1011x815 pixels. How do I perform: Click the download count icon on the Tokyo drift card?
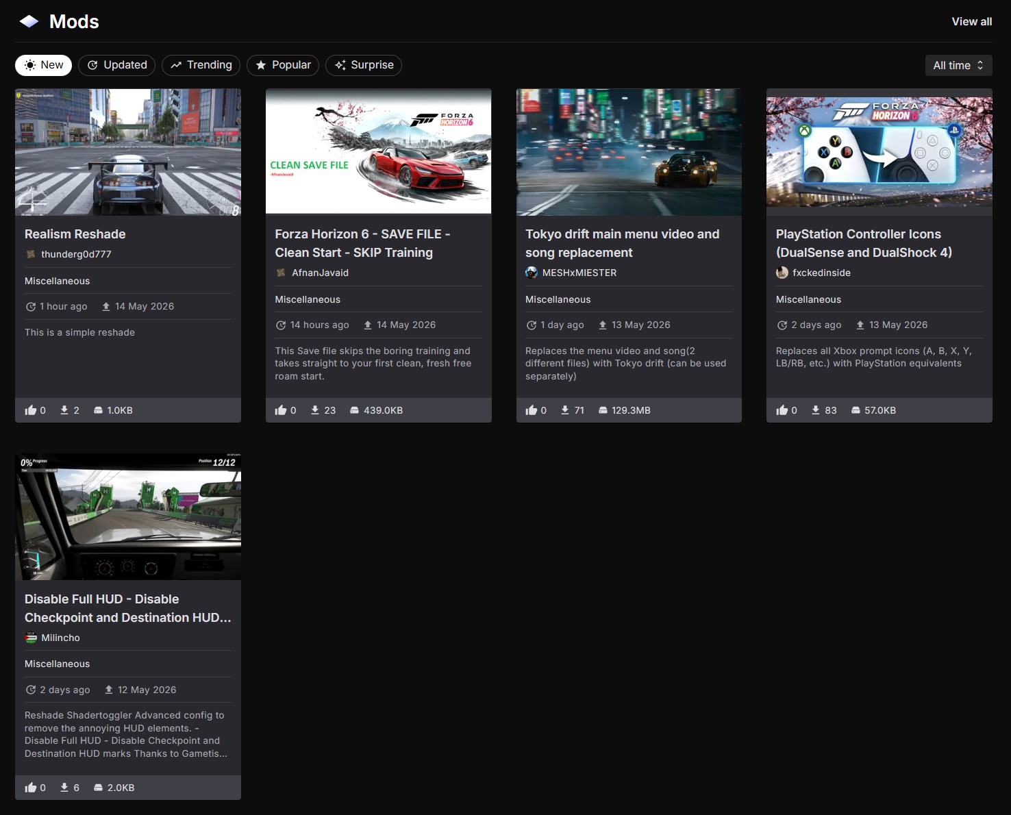pyautogui.click(x=565, y=410)
